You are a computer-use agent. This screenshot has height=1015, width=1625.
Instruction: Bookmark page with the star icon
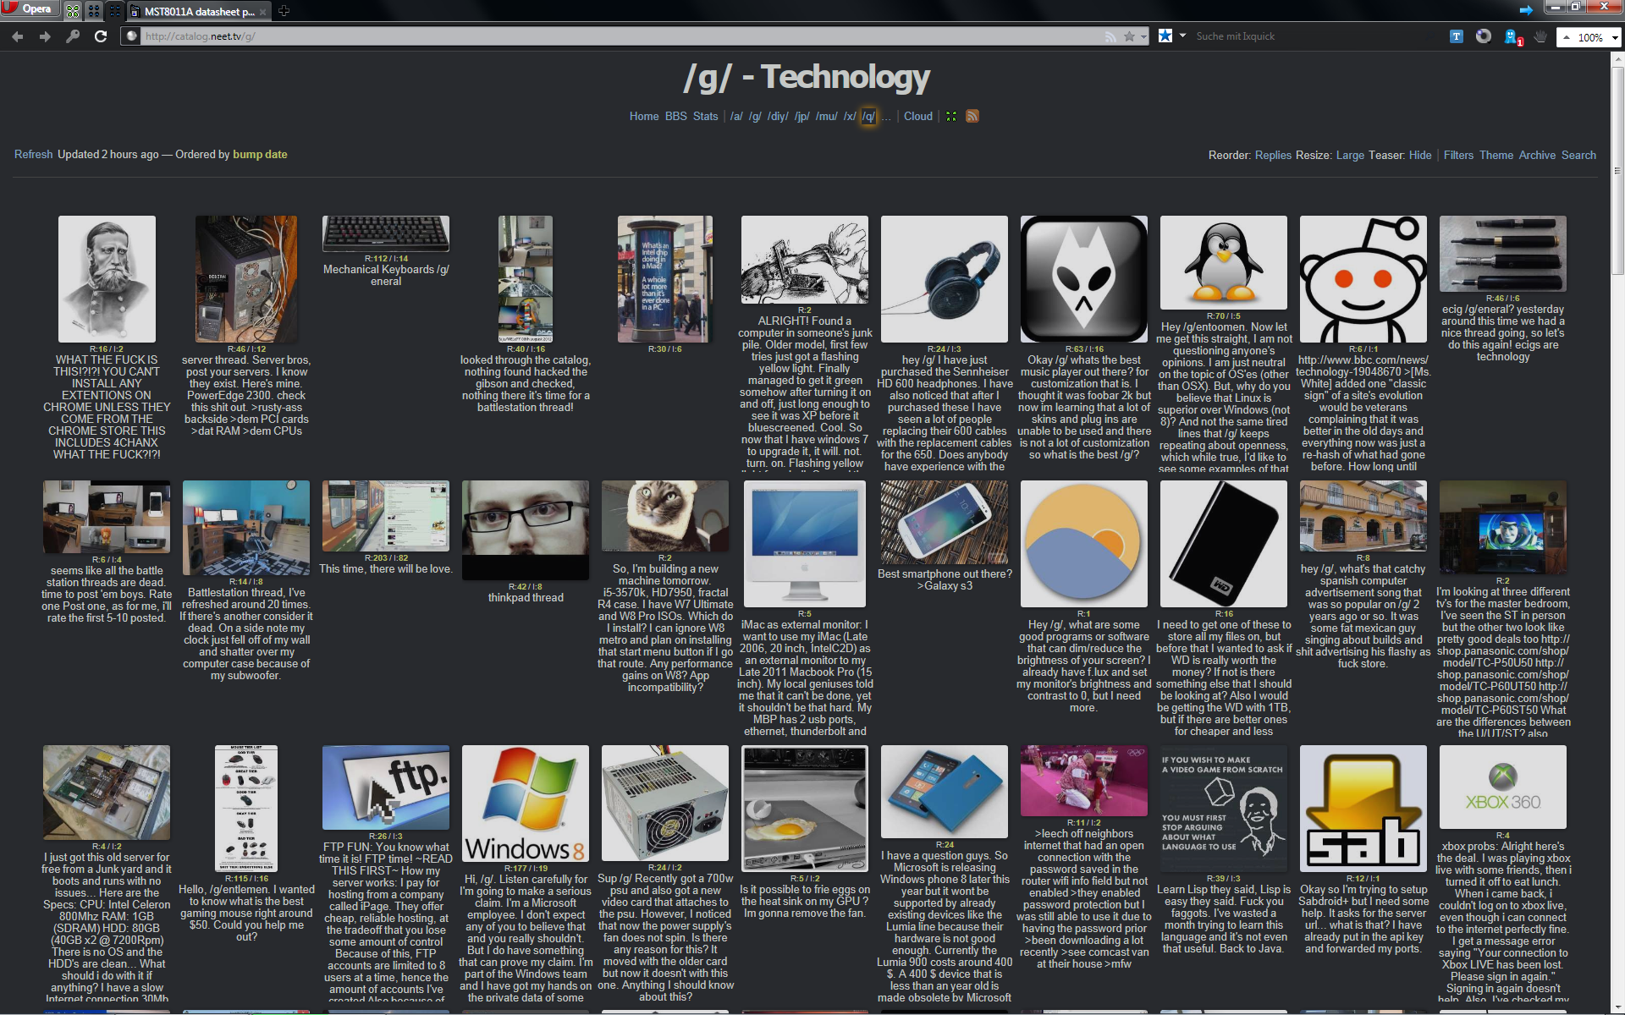click(1129, 36)
